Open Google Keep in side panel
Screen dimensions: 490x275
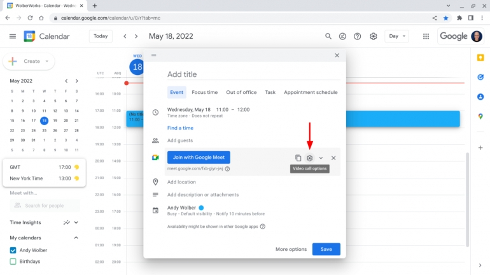pyautogui.click(x=480, y=58)
